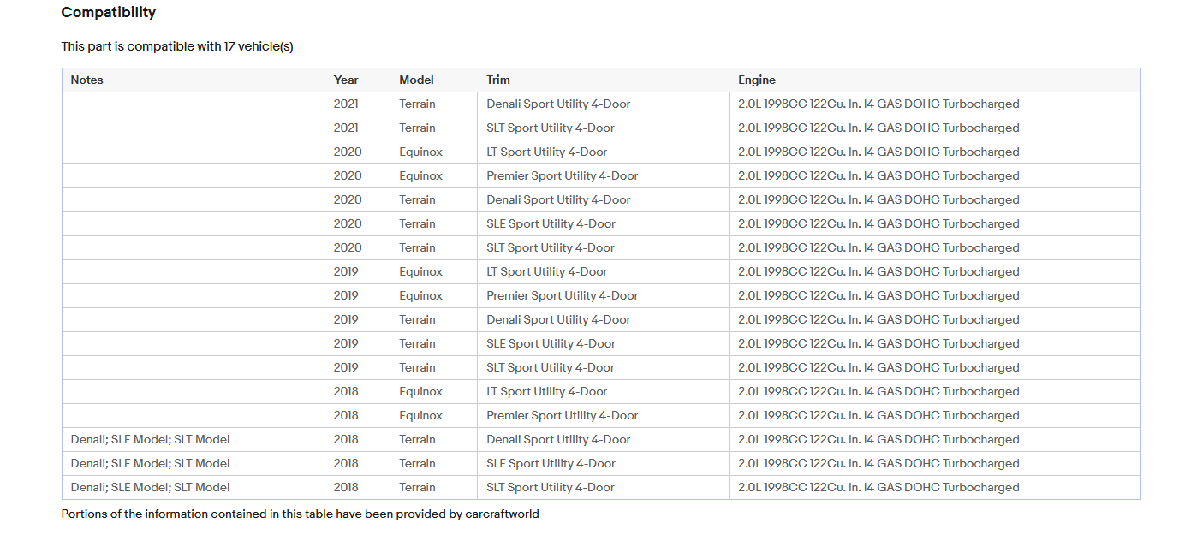Select the 2021 Terrain SLT trim cell
This screenshot has height=535, width=1203.
click(x=551, y=128)
